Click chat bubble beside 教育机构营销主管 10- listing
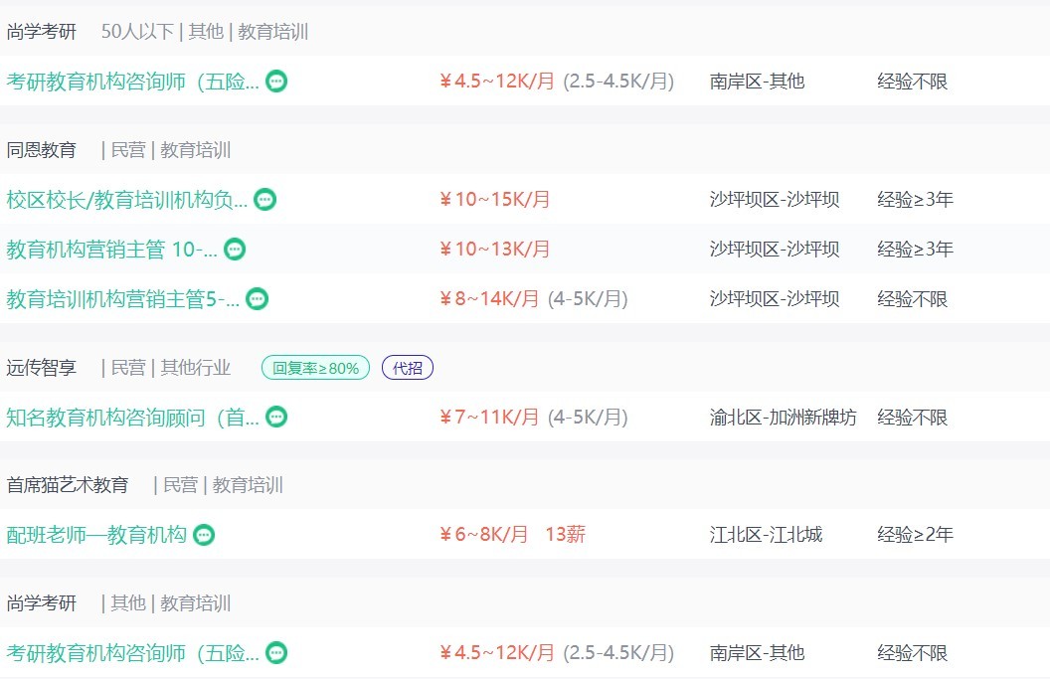 point(235,250)
